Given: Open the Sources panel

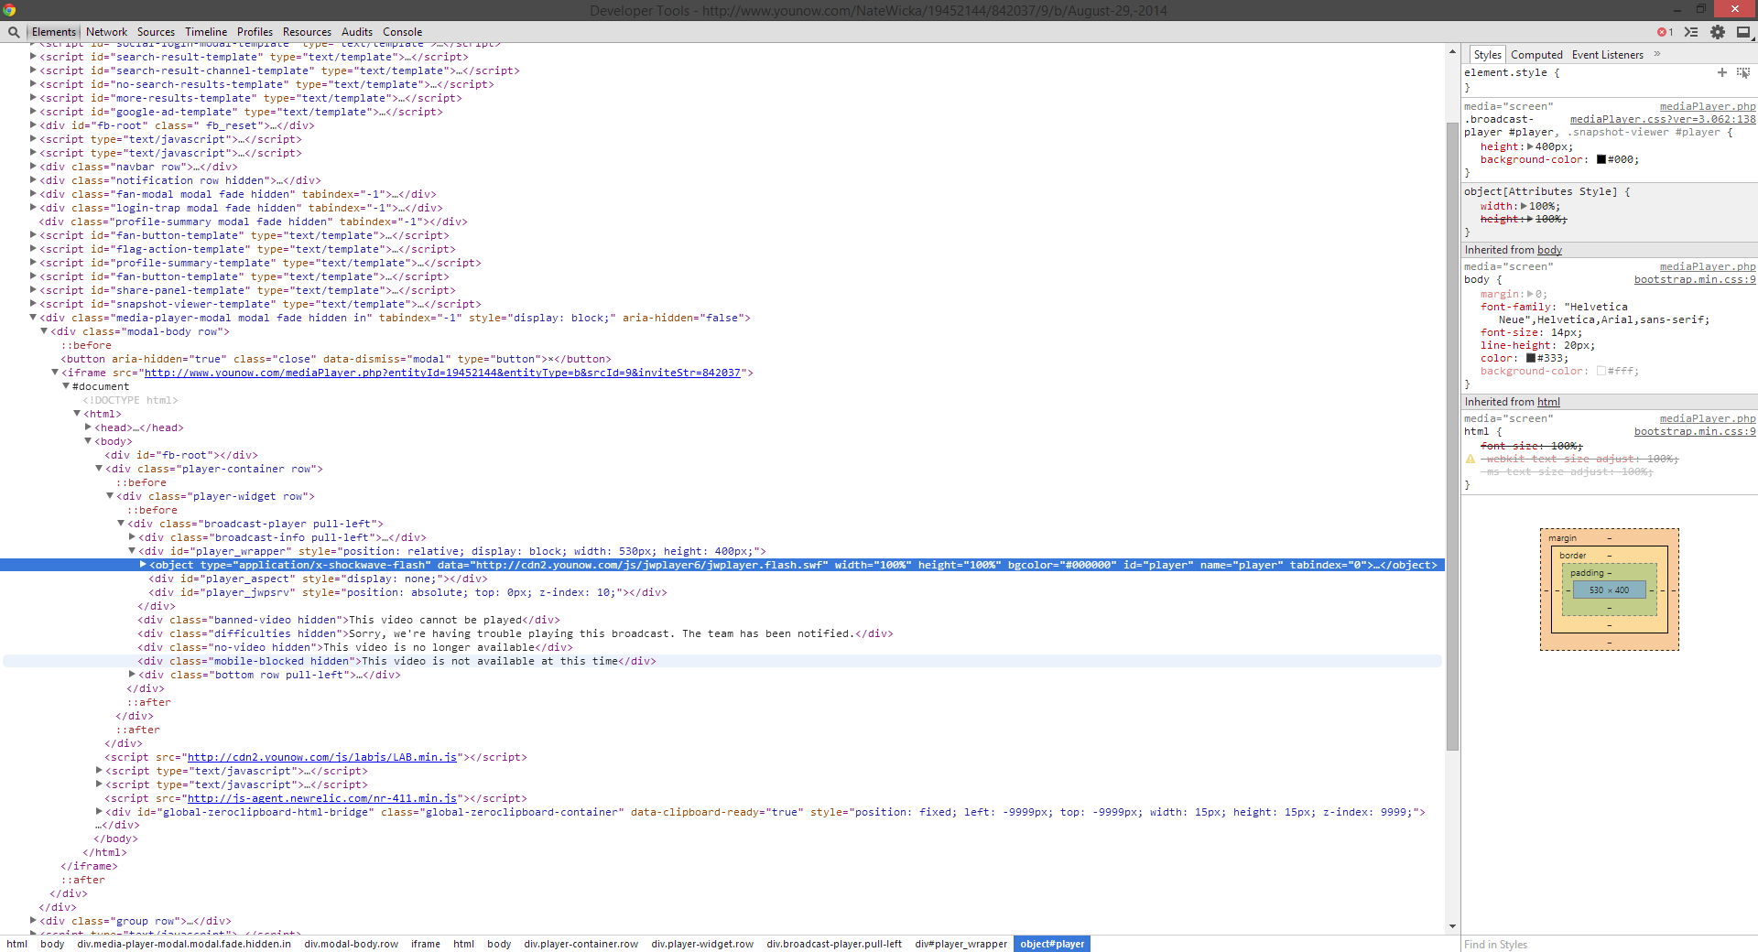Looking at the screenshot, I should 156,32.
